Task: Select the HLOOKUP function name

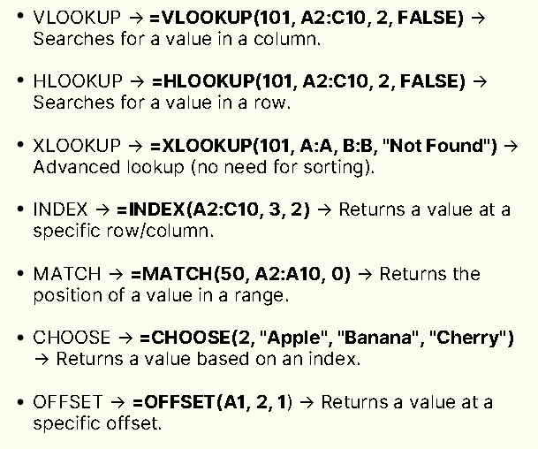Action: pyautogui.click(x=78, y=81)
